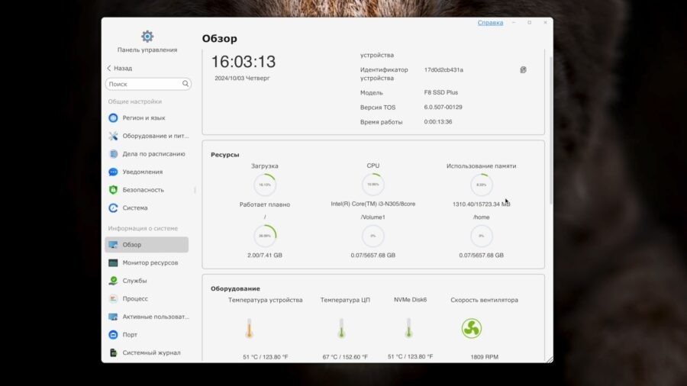
Task: Open Система icon
Action: tap(113, 208)
